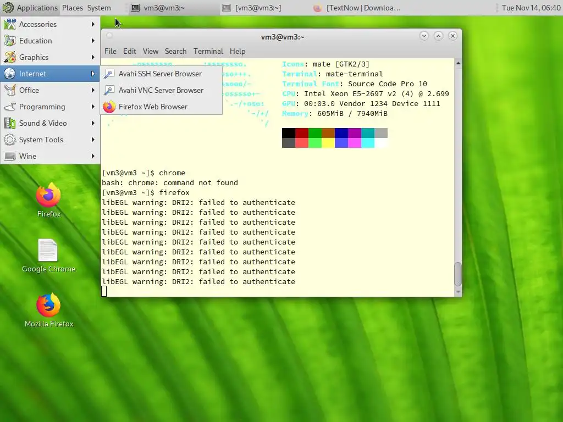
Task: Click the 'Intel Xeon E5-2697' CPU line
Action: pyautogui.click(x=366, y=93)
